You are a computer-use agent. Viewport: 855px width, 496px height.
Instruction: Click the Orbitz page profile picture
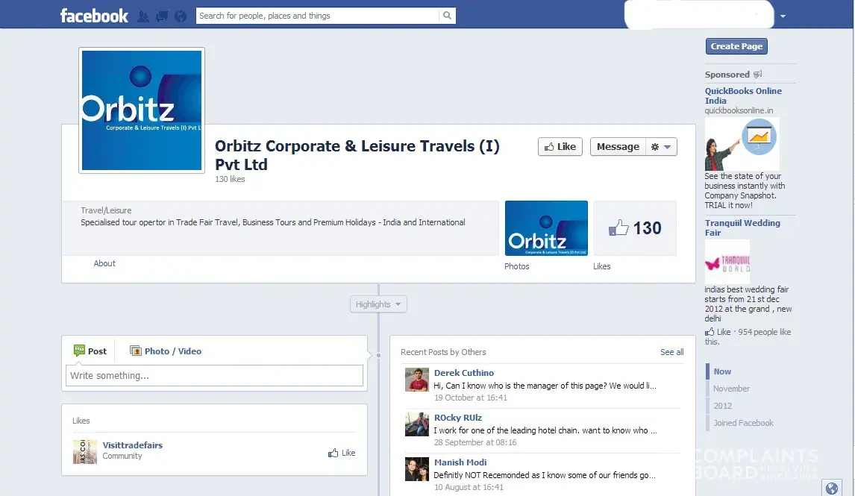pos(142,110)
